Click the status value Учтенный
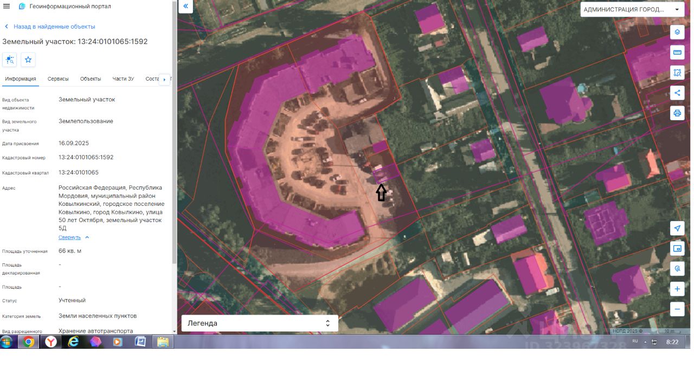694x390 pixels. [72, 301]
